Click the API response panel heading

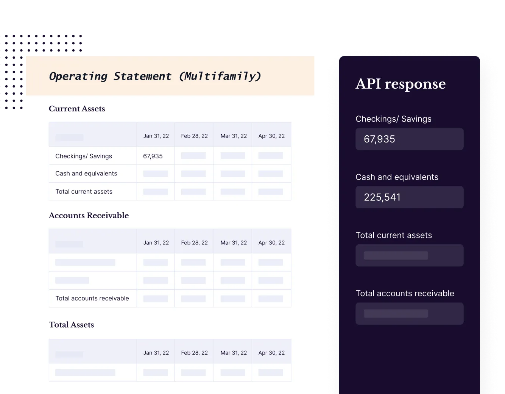401,84
